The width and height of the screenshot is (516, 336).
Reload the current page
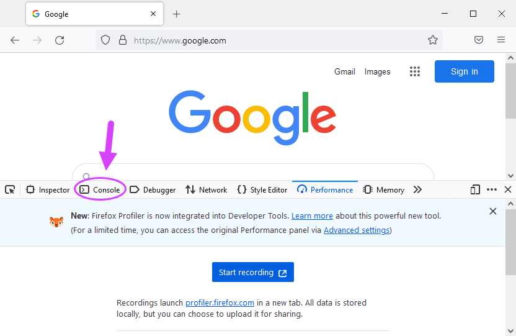pyautogui.click(x=60, y=40)
